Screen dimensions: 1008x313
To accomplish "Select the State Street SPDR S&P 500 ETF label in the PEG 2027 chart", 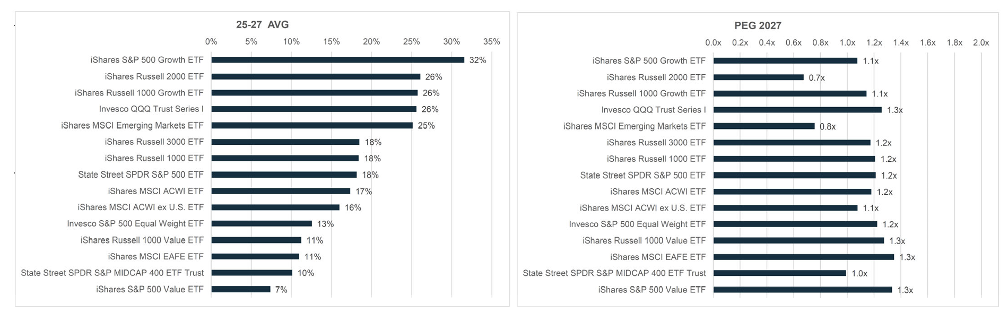I will [x=642, y=175].
